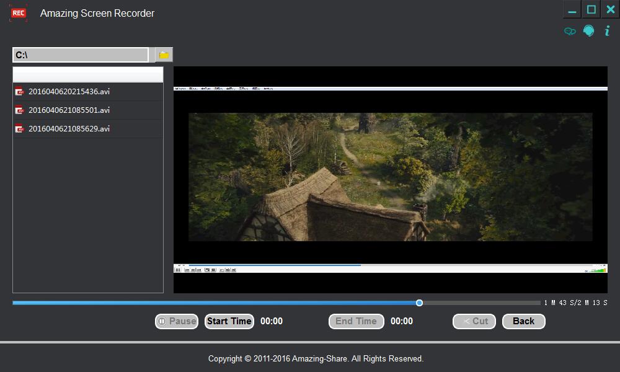Click the red REC logo icon

pyautogui.click(x=19, y=13)
